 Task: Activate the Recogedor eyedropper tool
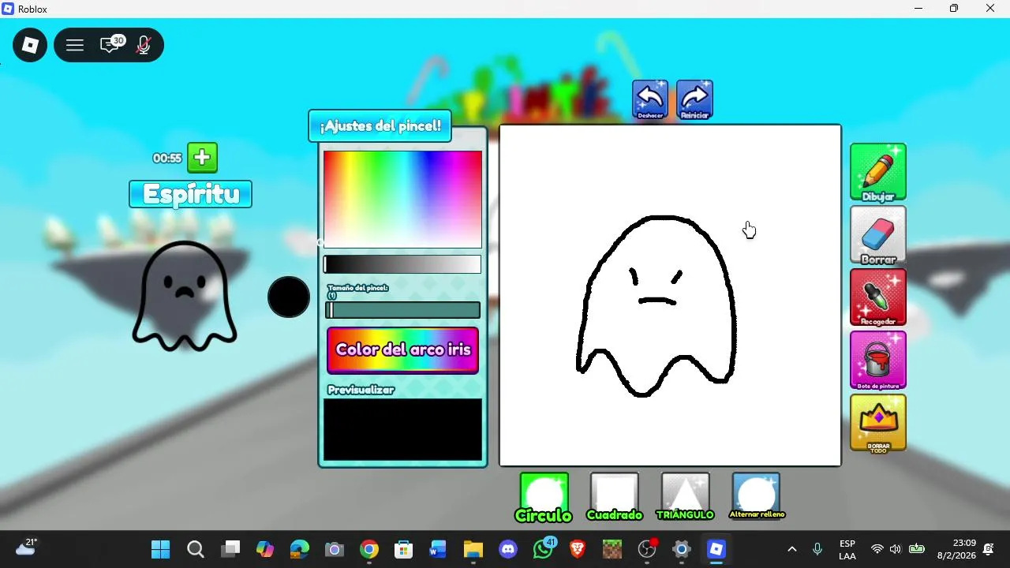[x=878, y=297]
